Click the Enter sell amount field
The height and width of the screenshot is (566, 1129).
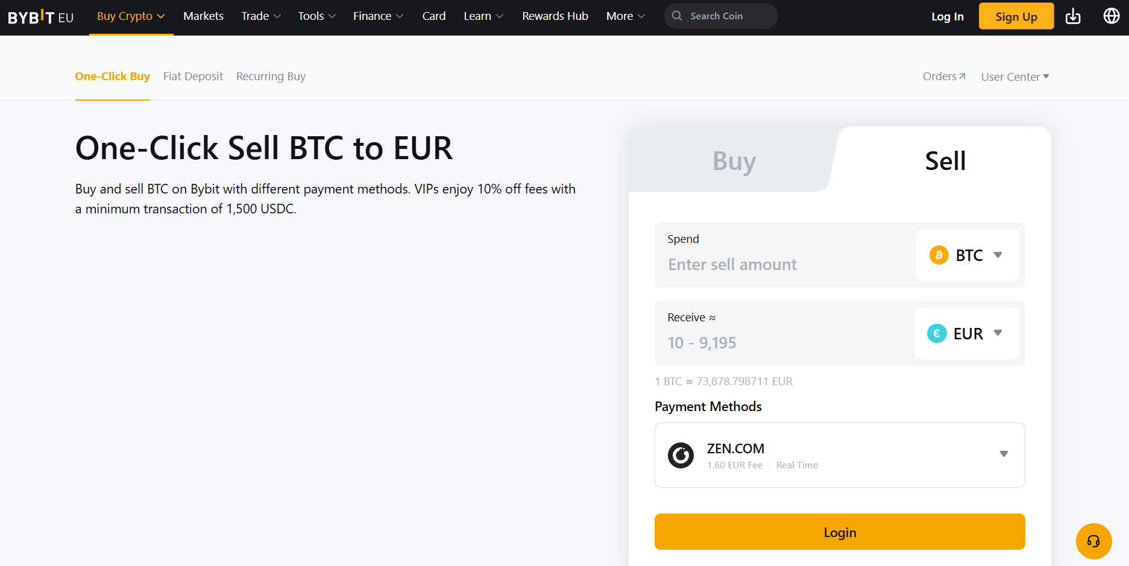pos(753,264)
